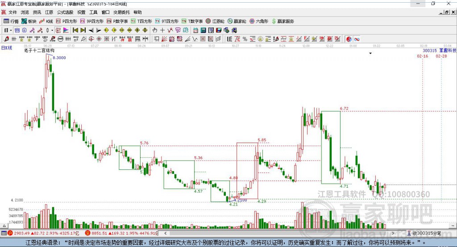
Task: Click the 8.3000 high price label
Action: pos(59,58)
